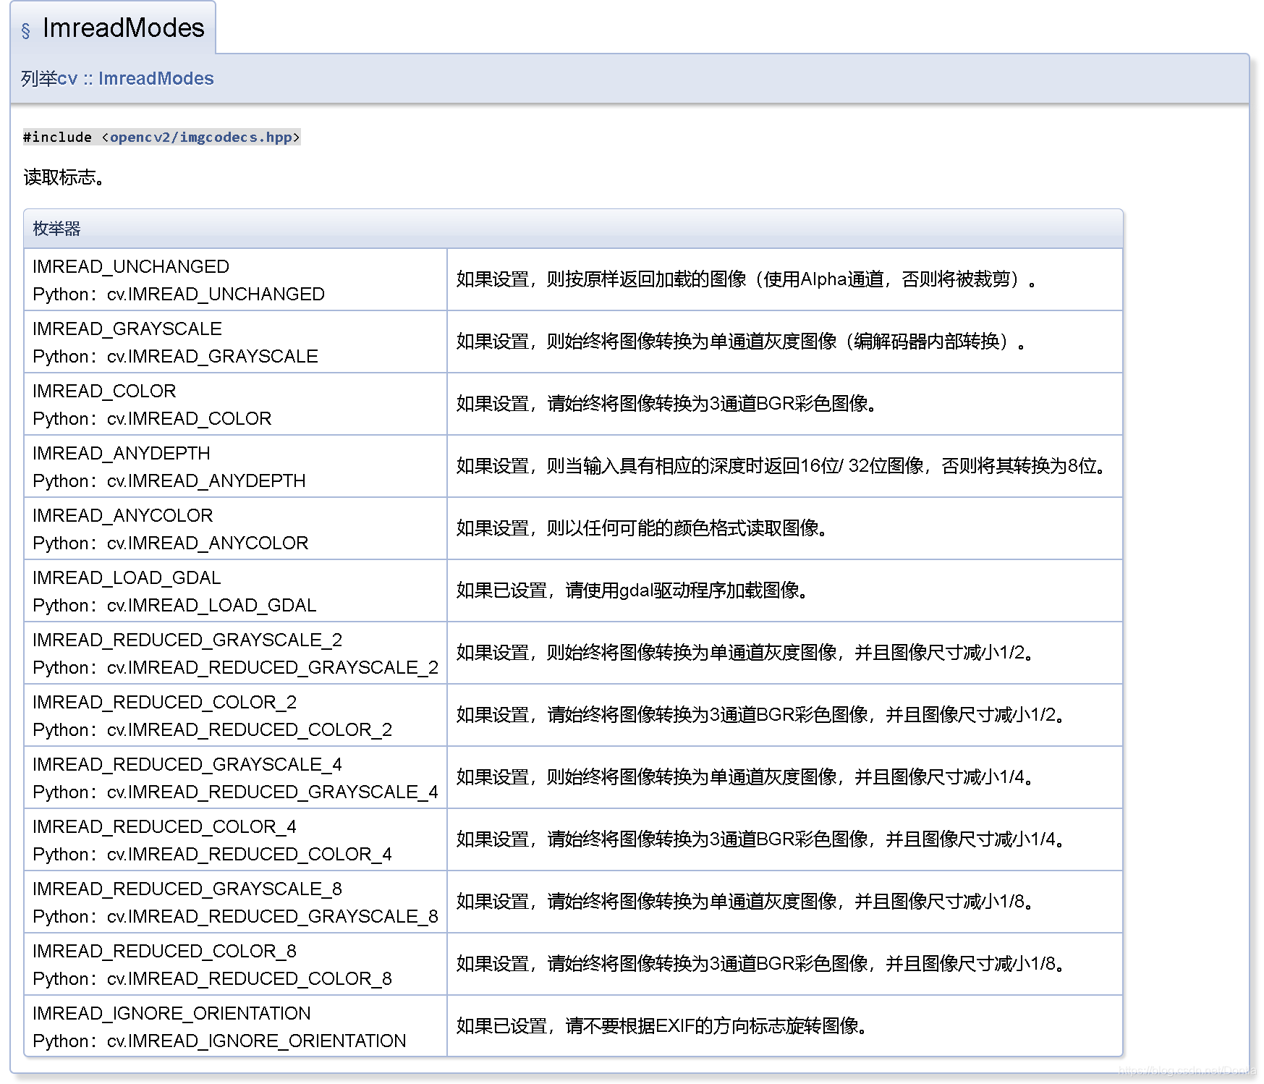
Task: Select the text IMREAD_UNCHANGED enumerator name
Action: tap(131, 266)
